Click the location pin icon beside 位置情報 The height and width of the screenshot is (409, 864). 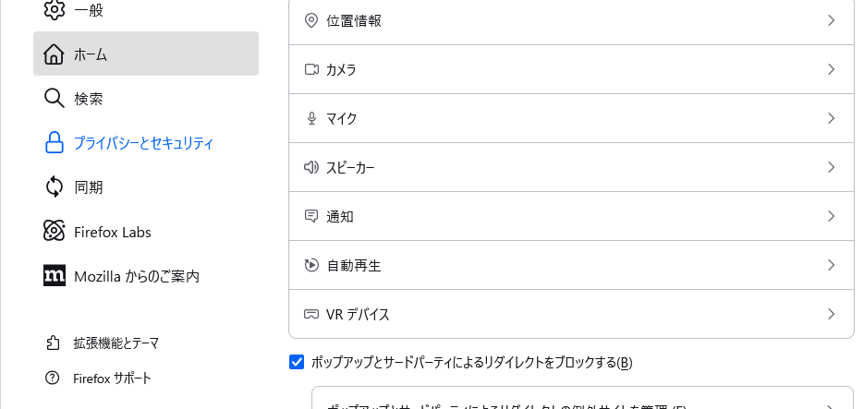311,20
